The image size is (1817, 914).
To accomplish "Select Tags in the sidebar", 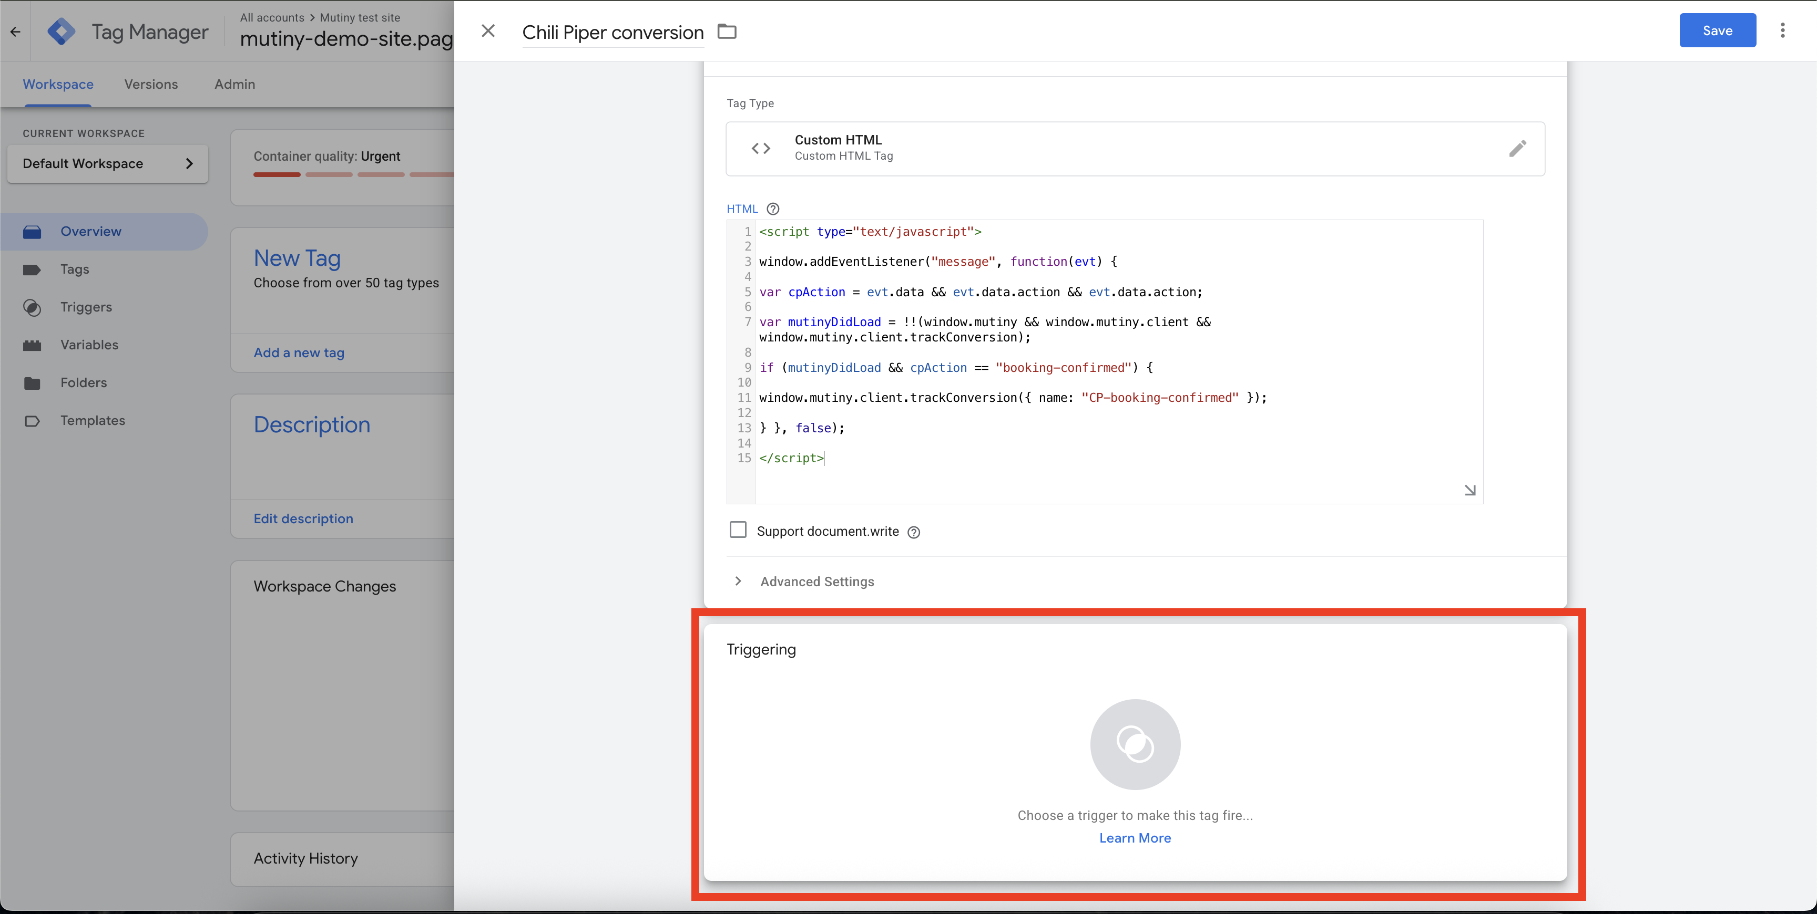I will coord(75,269).
